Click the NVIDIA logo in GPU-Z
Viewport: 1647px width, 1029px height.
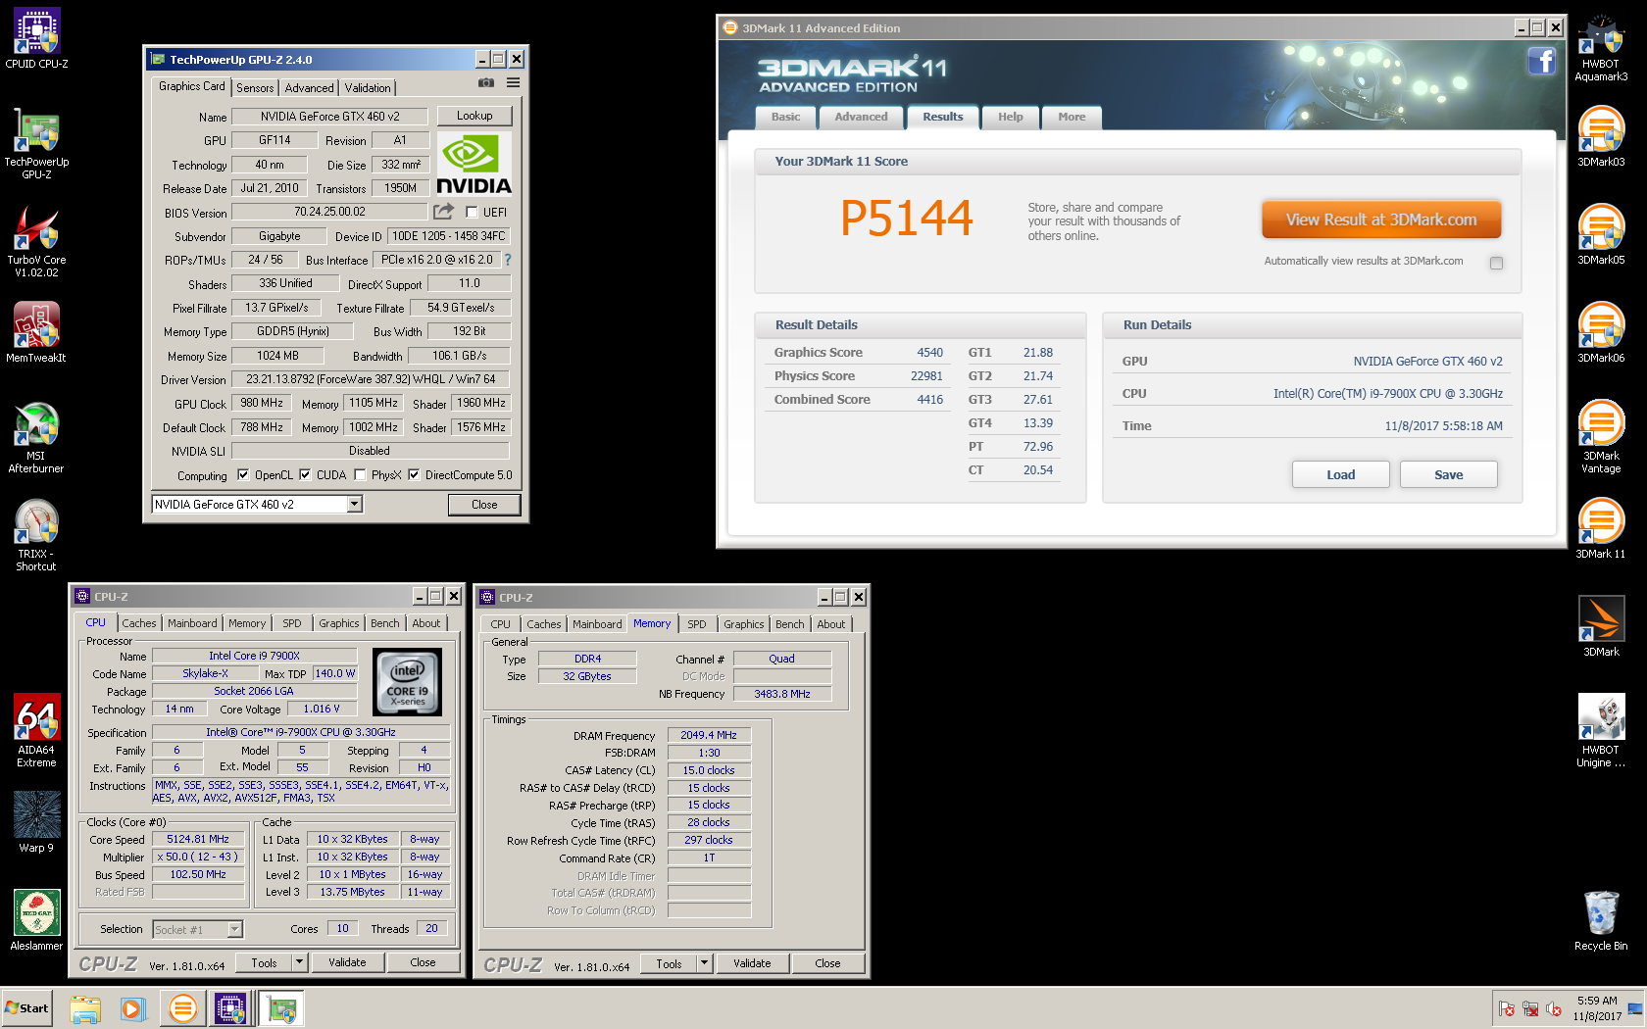tap(474, 165)
